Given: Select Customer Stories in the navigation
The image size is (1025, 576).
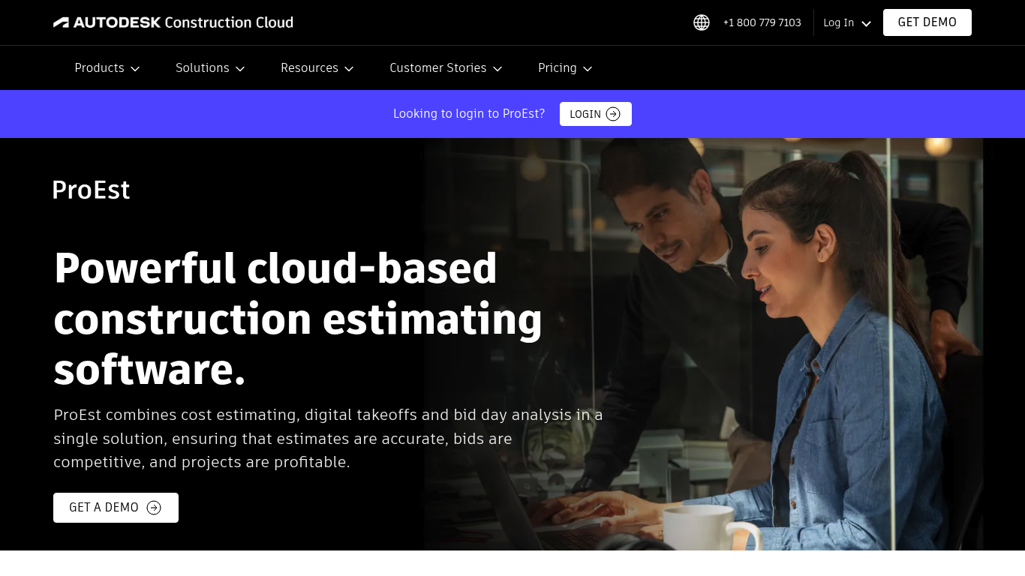Looking at the screenshot, I should click(437, 67).
